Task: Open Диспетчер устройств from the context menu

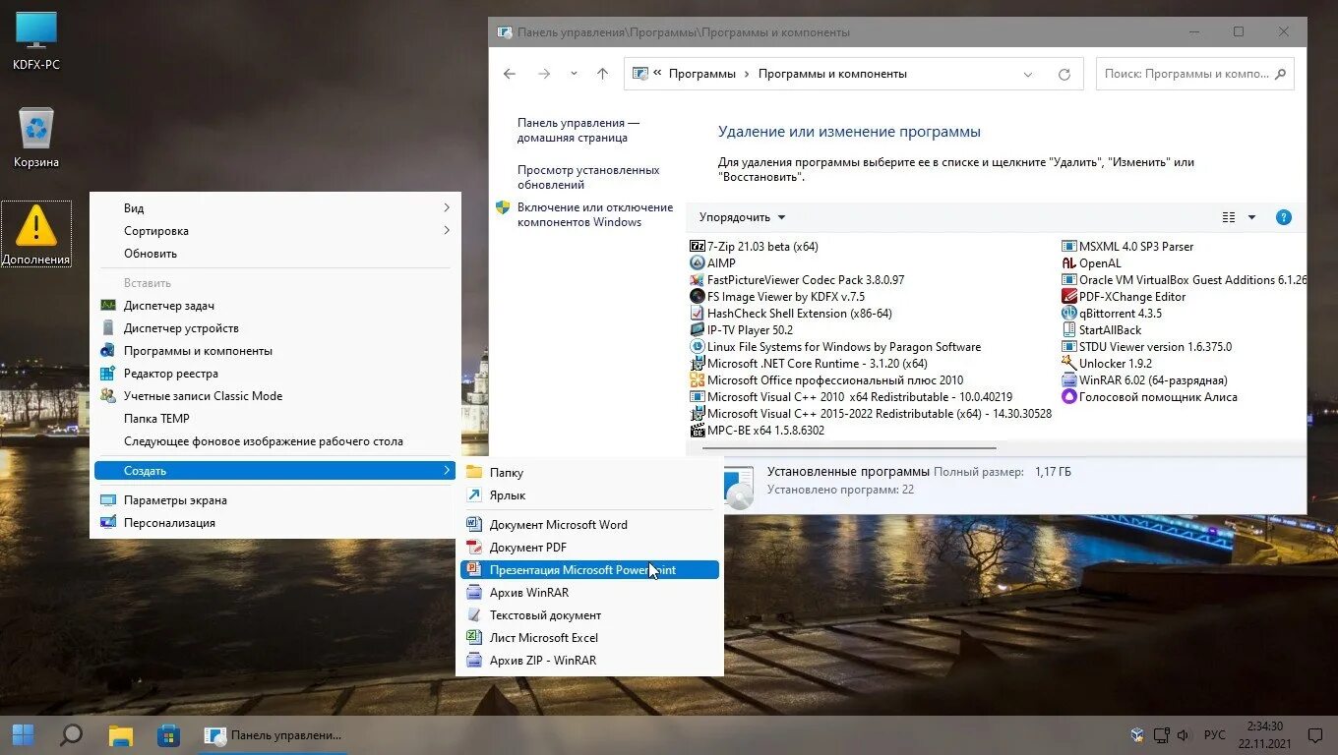Action: click(274, 328)
